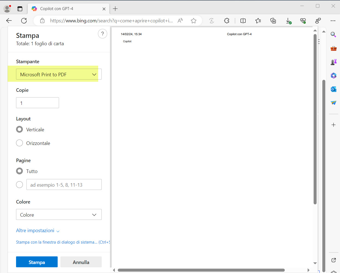
Task: Open the sidebar Games chess icon
Action: pos(333,62)
